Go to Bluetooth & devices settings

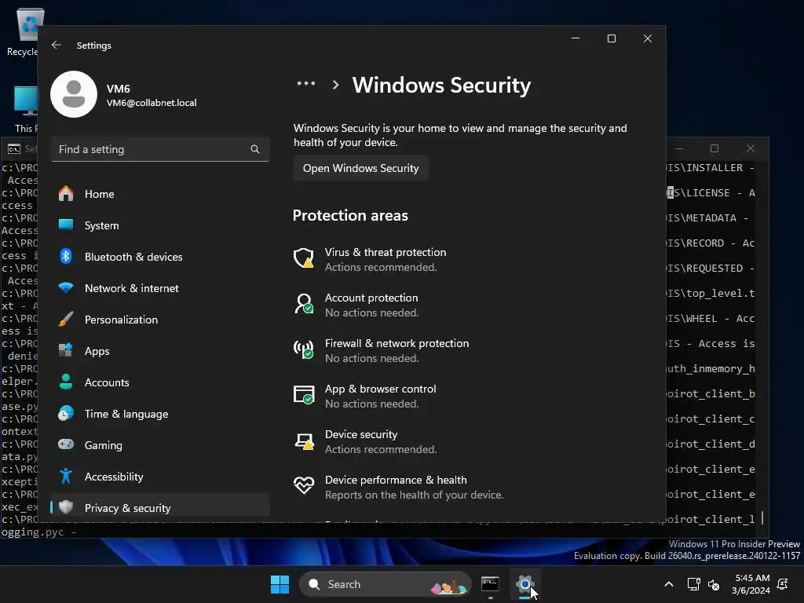click(x=160, y=257)
